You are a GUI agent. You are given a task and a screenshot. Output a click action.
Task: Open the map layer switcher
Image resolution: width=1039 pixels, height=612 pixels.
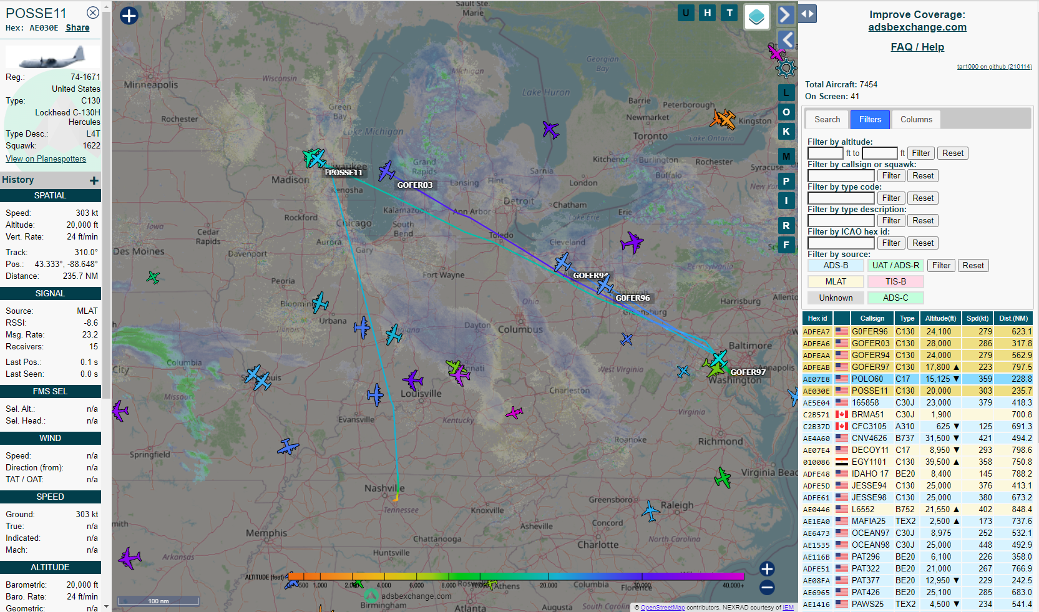(756, 17)
